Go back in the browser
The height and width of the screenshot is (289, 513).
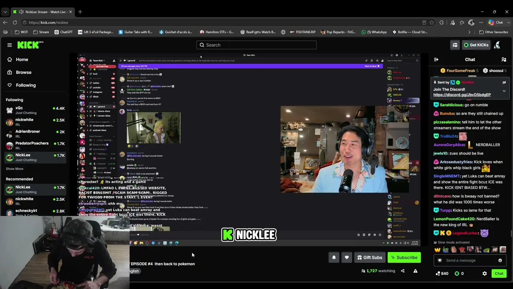(5, 22)
